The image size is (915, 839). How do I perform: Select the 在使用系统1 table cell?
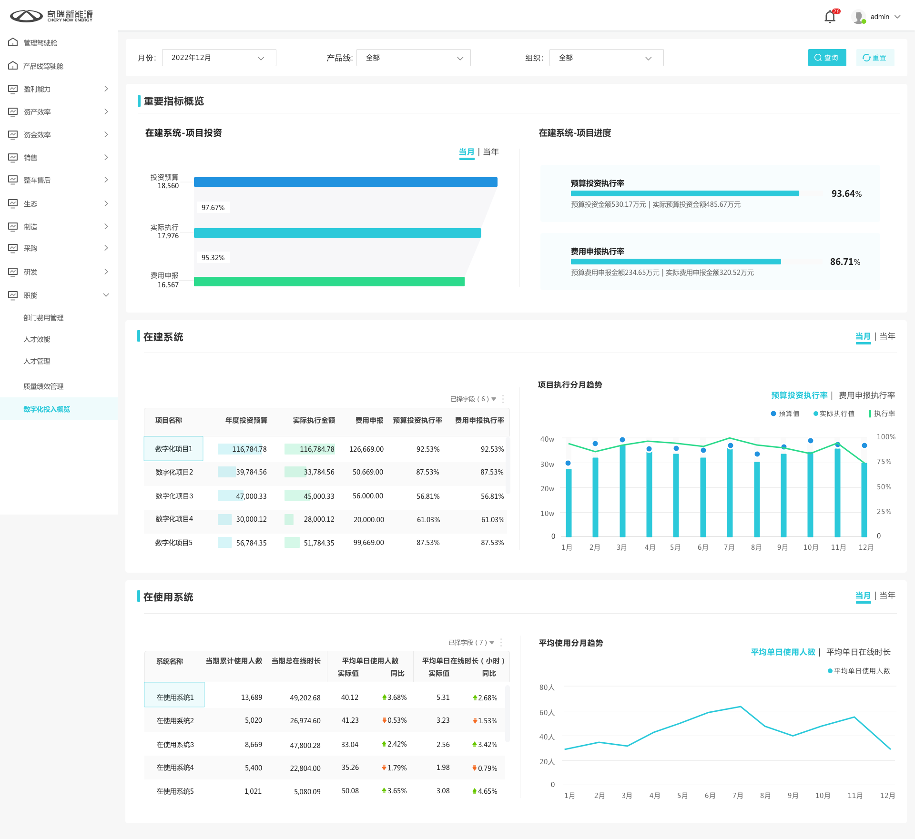(174, 695)
